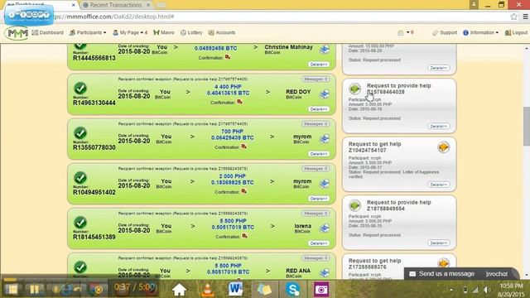Click the transfer icon beside RED DOY
The image size is (530, 298).
pos(325,94)
